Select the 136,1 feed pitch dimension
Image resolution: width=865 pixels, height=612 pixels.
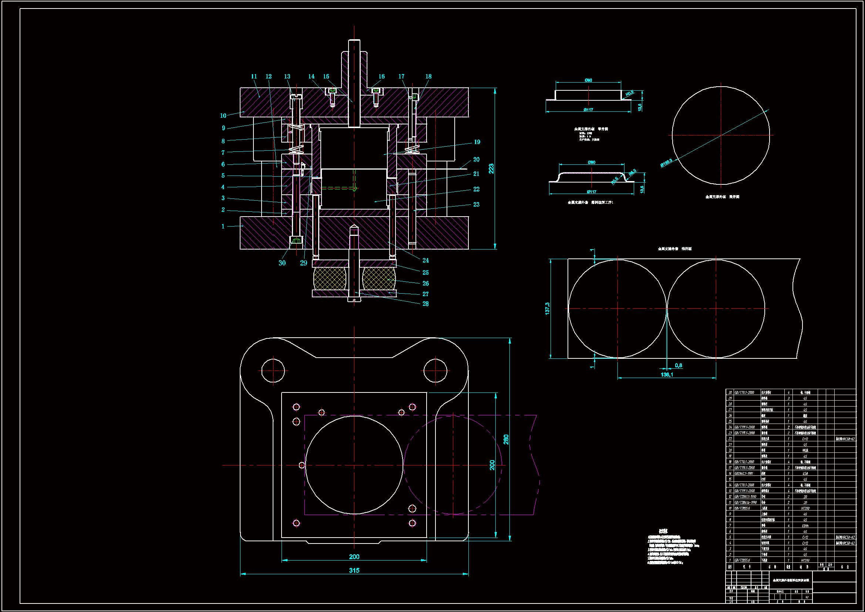click(x=666, y=374)
